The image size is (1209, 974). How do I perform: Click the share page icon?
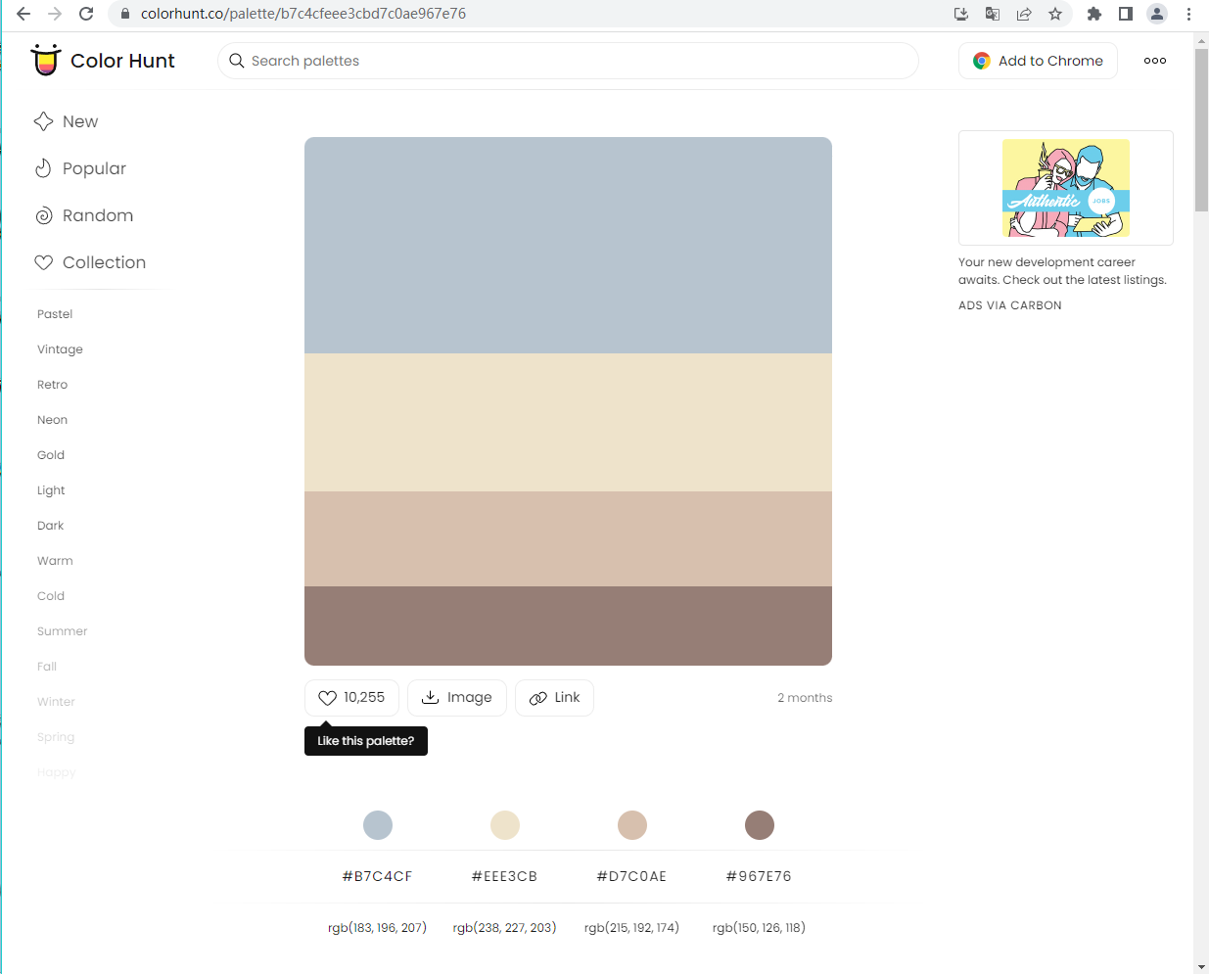click(1024, 14)
